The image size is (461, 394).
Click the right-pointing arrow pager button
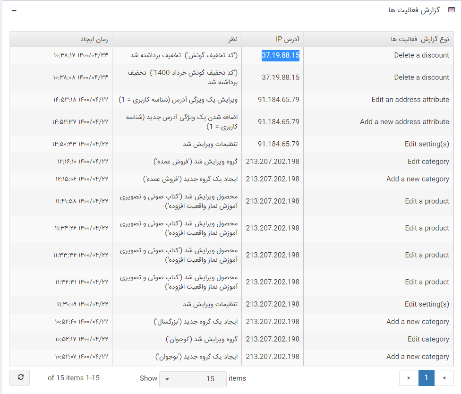pos(409,378)
